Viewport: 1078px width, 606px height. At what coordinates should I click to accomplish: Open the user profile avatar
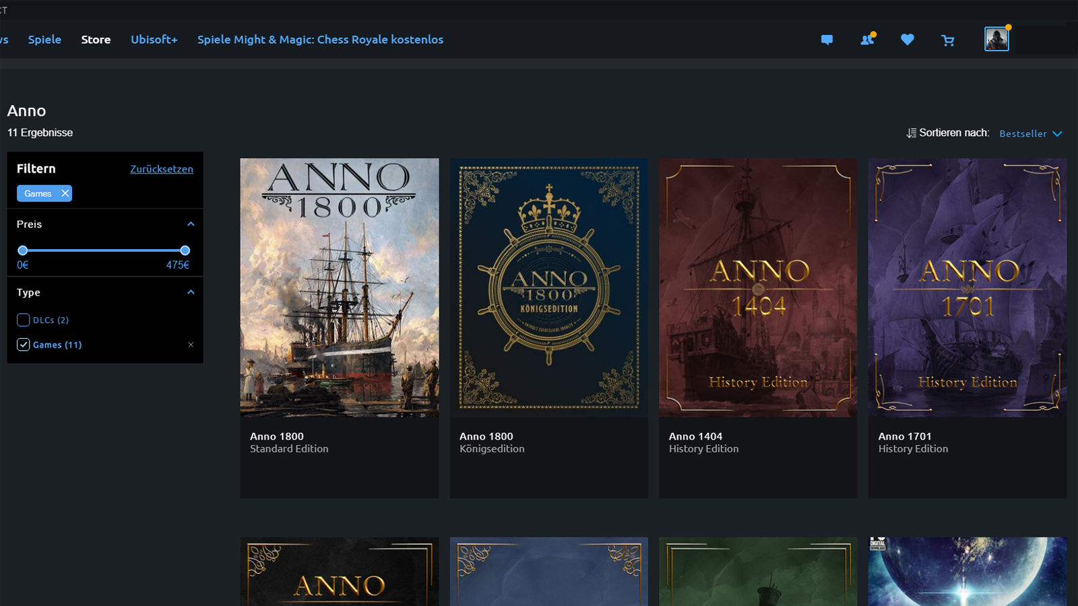click(x=996, y=39)
